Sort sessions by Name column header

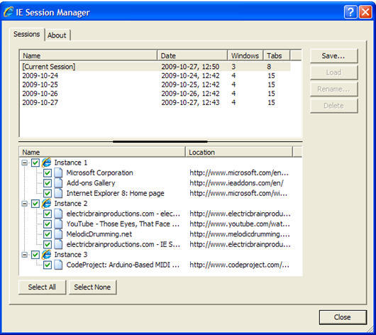click(x=88, y=55)
